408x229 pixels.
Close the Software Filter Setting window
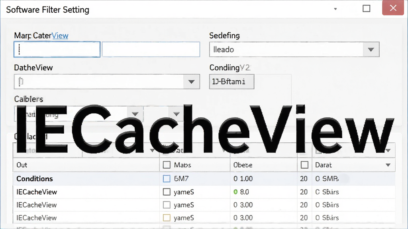tap(393, 8)
